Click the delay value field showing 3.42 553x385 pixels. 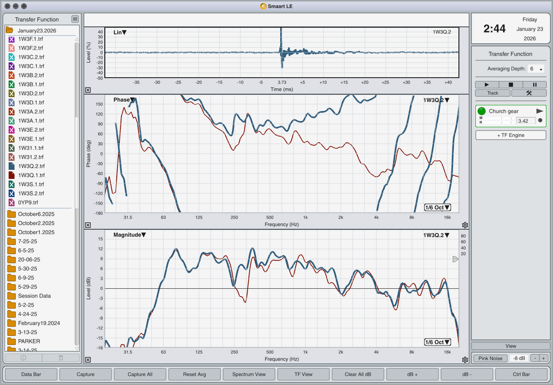(x=525, y=121)
